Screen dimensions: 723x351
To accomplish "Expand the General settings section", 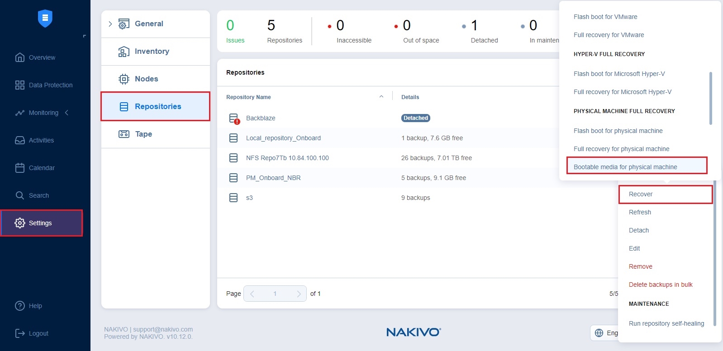I will click(x=110, y=24).
